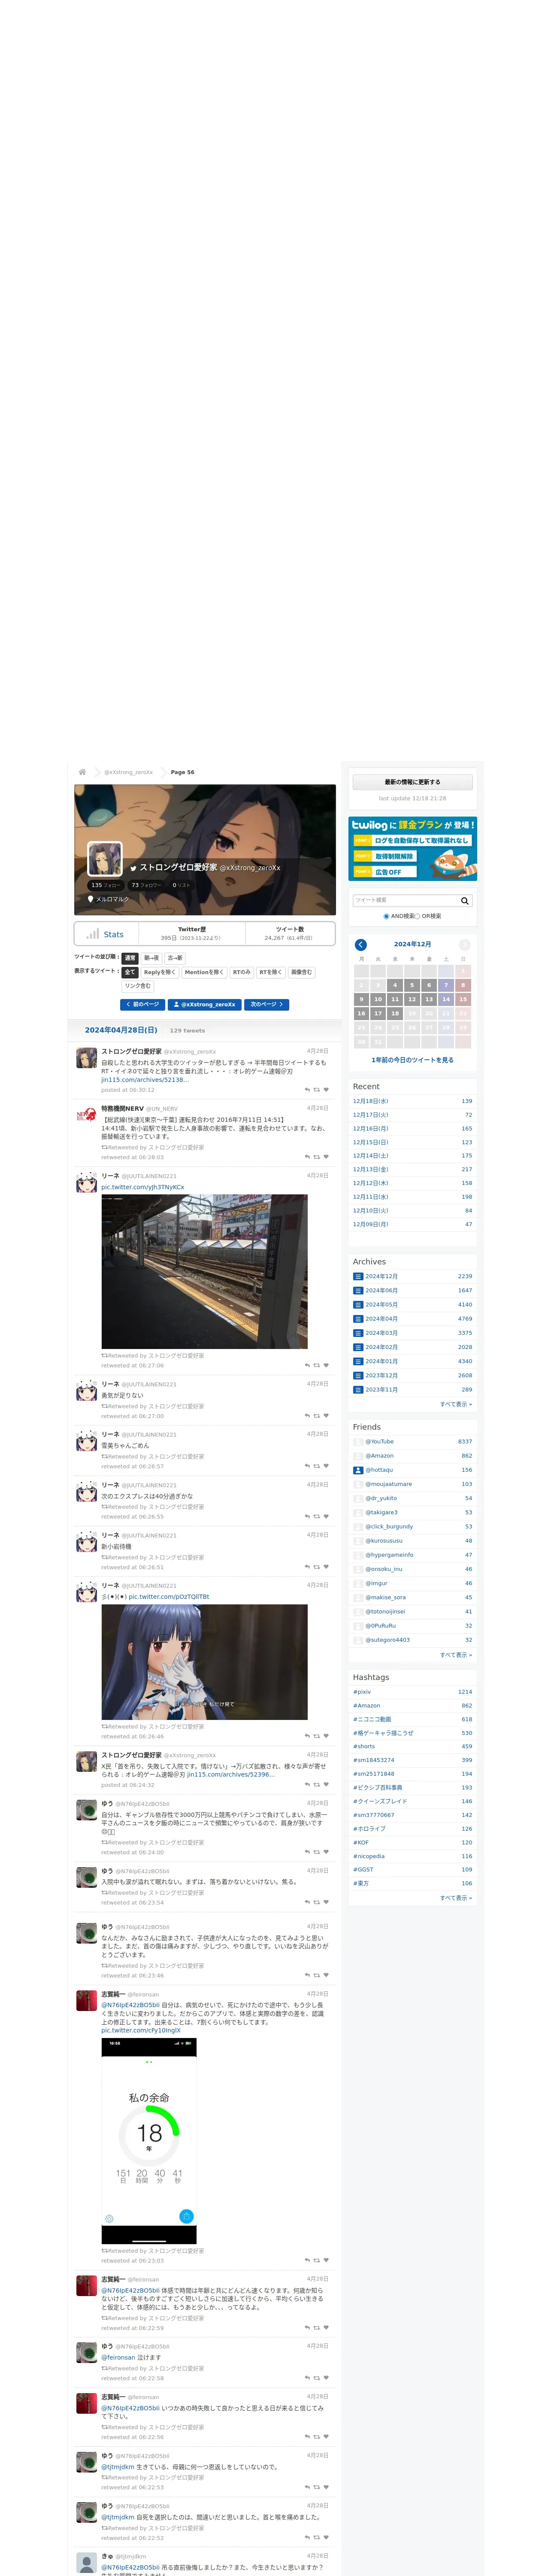Image resolution: width=551 pixels, height=2576 pixels.
Task: Open the home icon in breadcrumb
Action: click(x=82, y=772)
